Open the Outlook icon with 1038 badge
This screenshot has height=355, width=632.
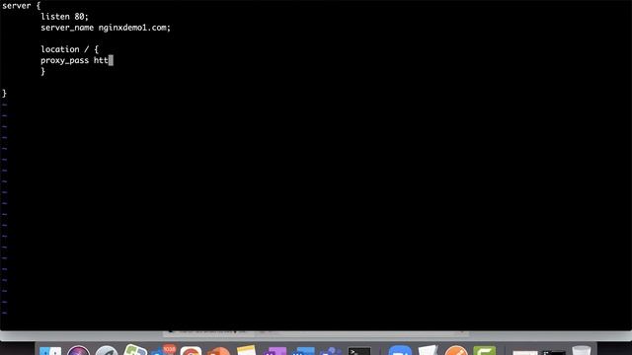[163, 350]
